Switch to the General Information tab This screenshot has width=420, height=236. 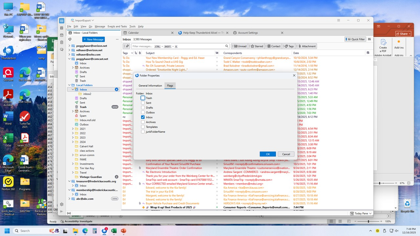pos(150,86)
